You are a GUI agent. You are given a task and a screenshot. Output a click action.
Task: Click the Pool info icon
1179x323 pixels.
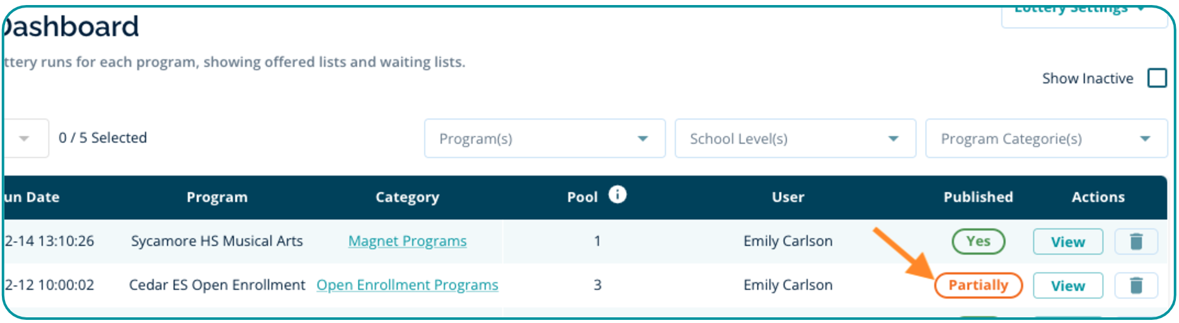click(618, 195)
